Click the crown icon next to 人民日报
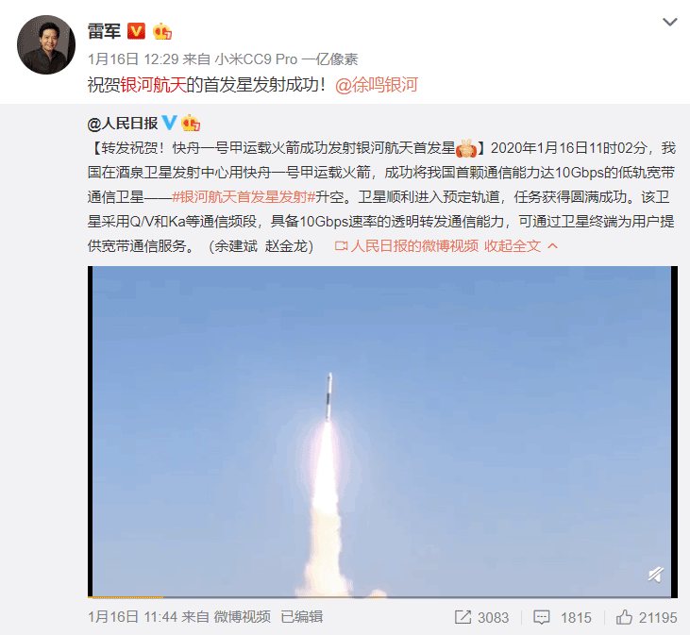Screen dimensions: 690x635 pos(191,123)
